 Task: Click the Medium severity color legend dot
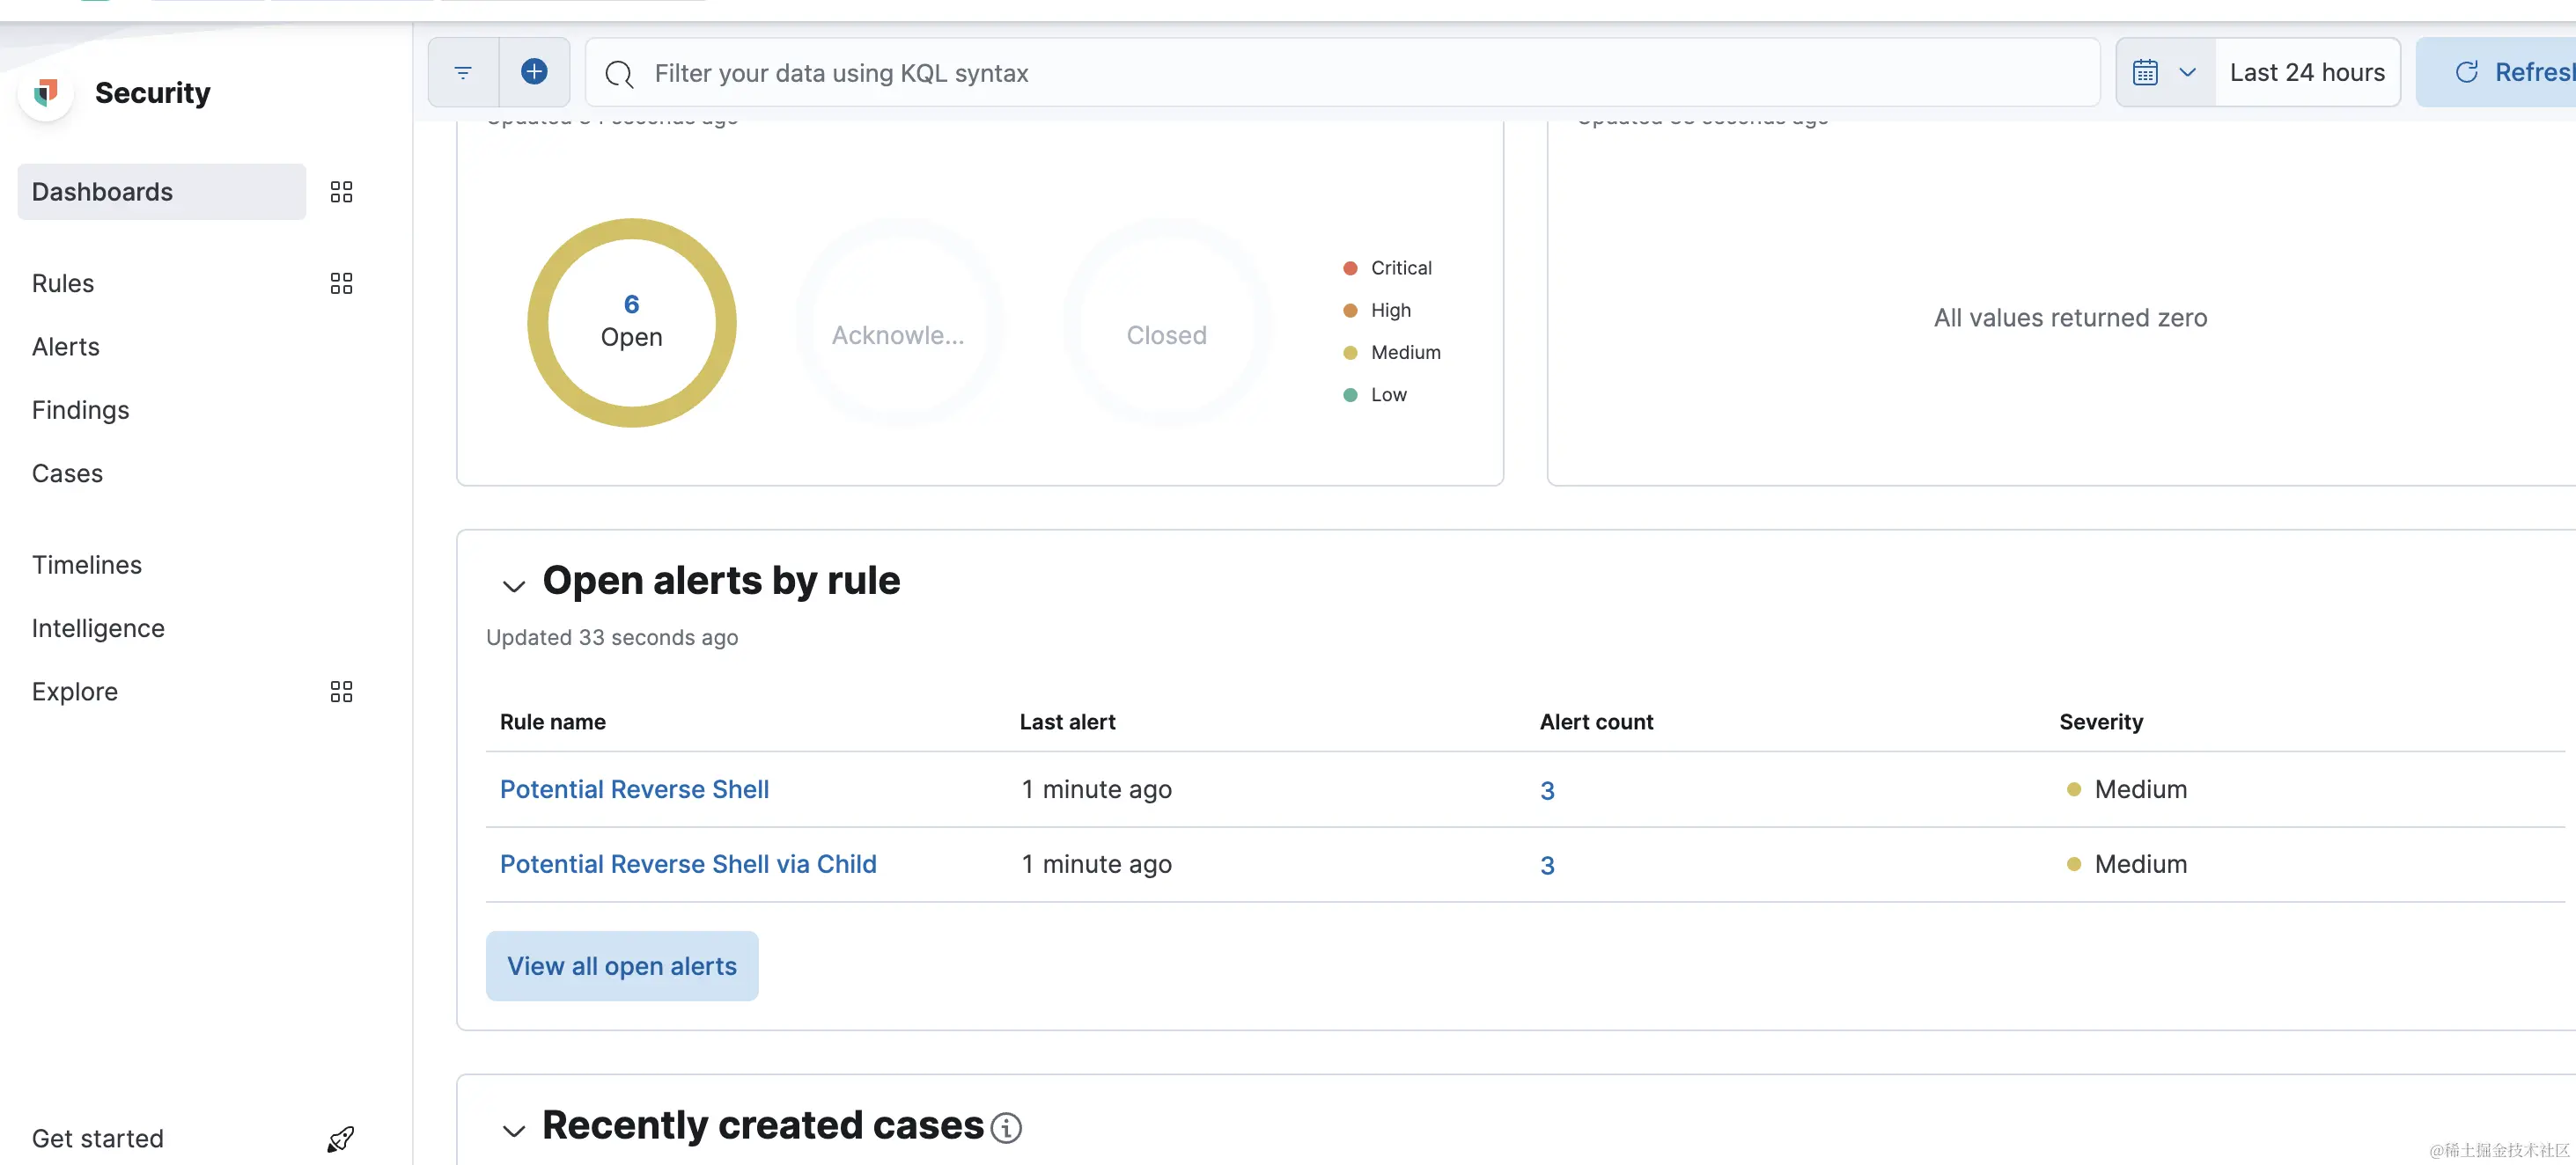coord(1350,353)
